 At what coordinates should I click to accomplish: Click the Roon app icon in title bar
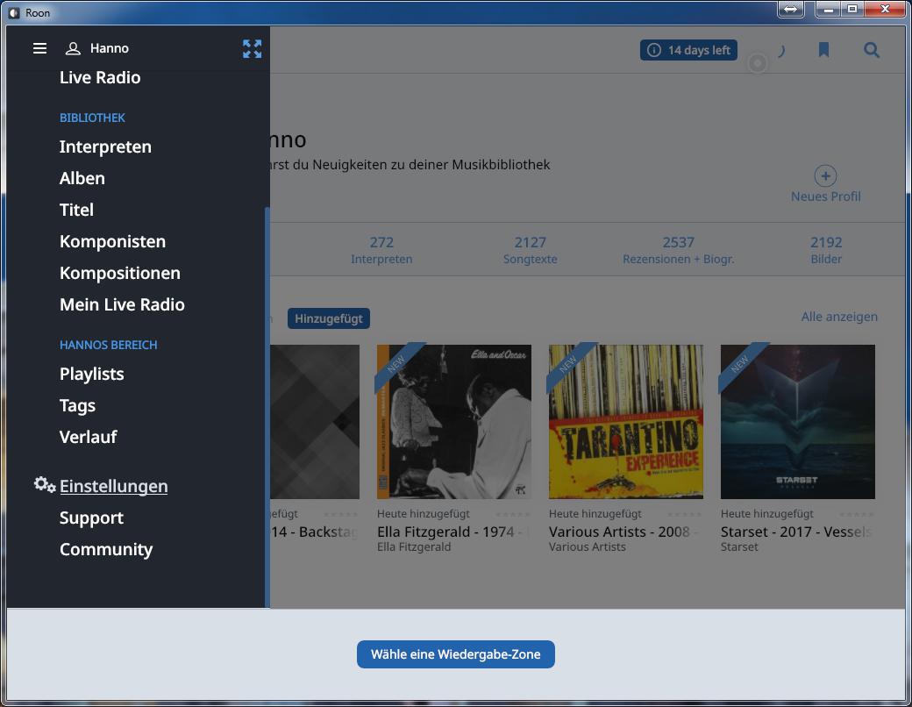(14, 13)
